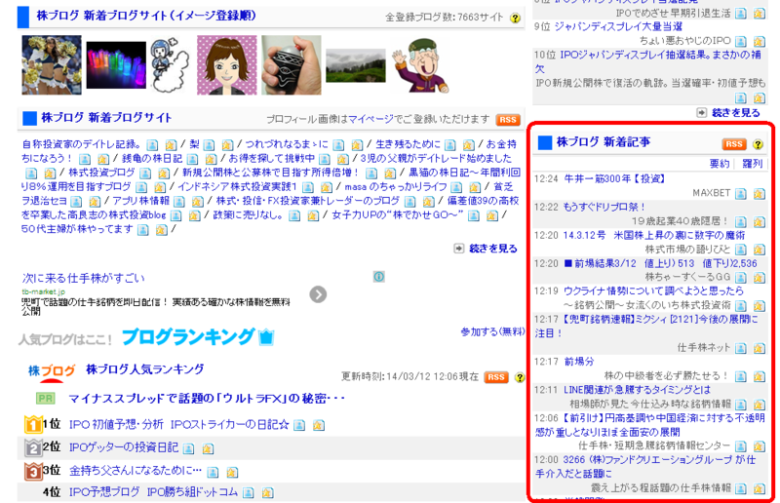The height and width of the screenshot is (503, 780).
Task: Open 2位 blog IPOゲッターの投資日記
Action: click(x=124, y=447)
